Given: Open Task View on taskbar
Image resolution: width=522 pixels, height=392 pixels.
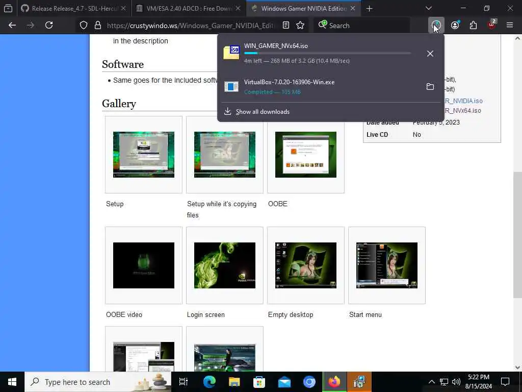Looking at the screenshot, I should click(184, 382).
